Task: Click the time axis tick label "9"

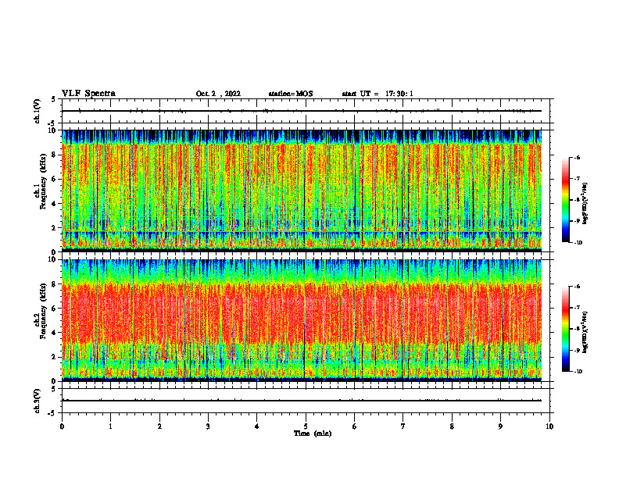Action: [500, 426]
